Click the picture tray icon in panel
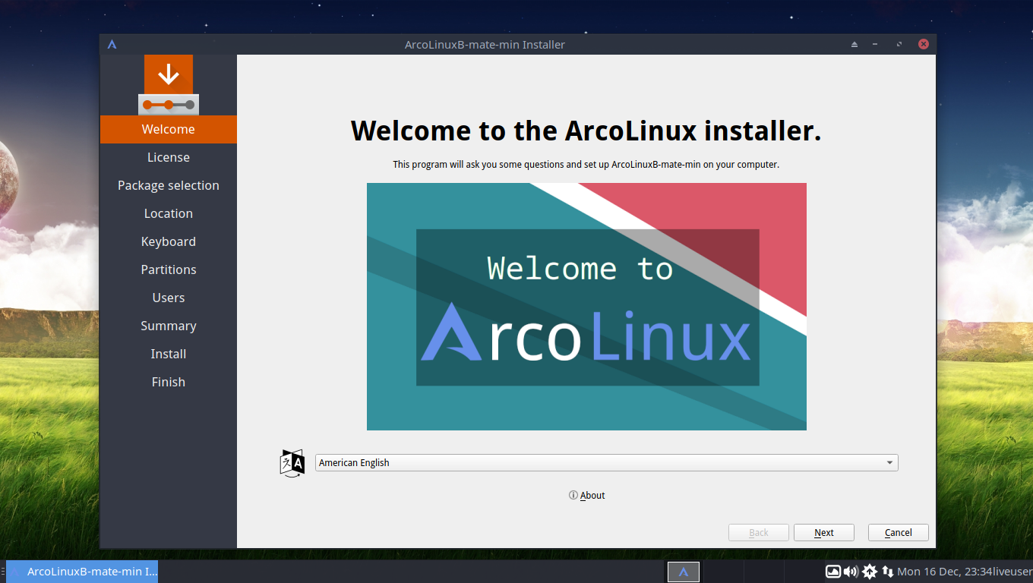The height and width of the screenshot is (583, 1033). click(x=833, y=572)
